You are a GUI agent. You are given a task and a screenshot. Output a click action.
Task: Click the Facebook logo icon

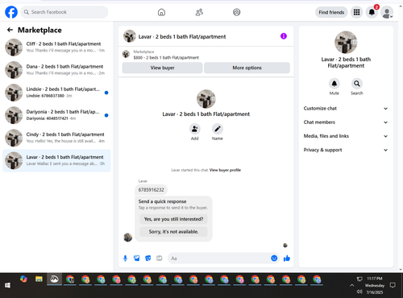11,12
